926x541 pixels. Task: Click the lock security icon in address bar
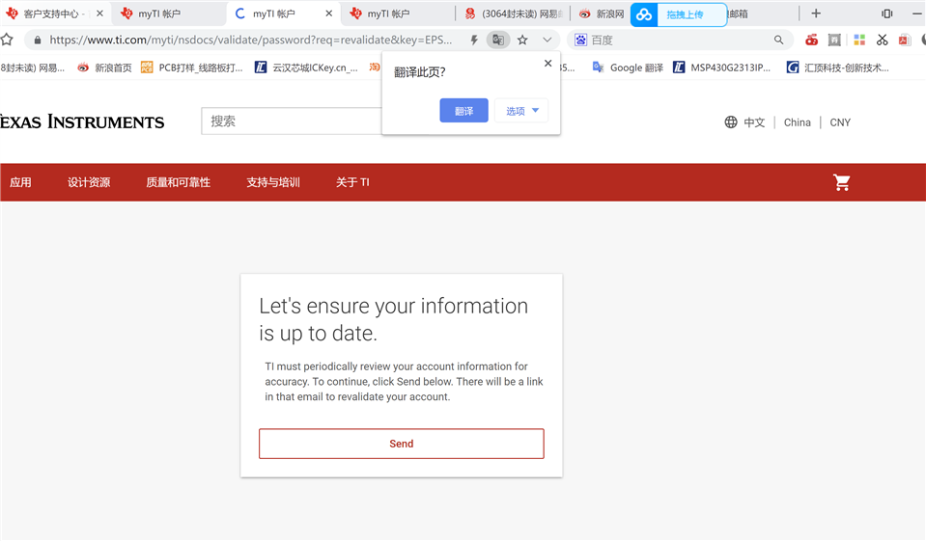click(x=38, y=41)
